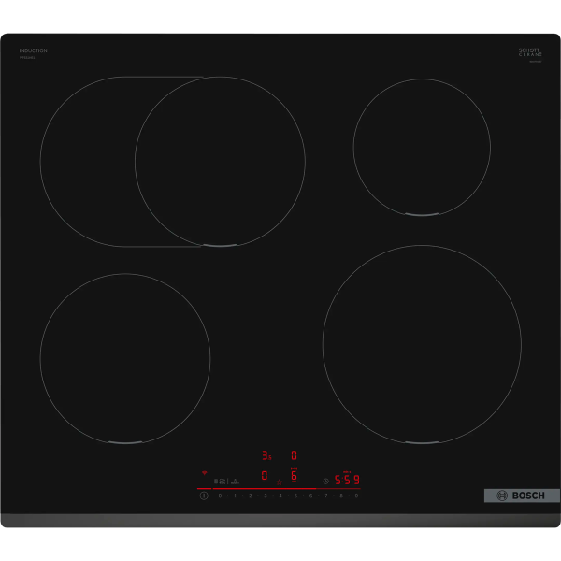This screenshot has height=561, width=561.
Task: Select the front-left zone showing 0
Action: (265, 476)
